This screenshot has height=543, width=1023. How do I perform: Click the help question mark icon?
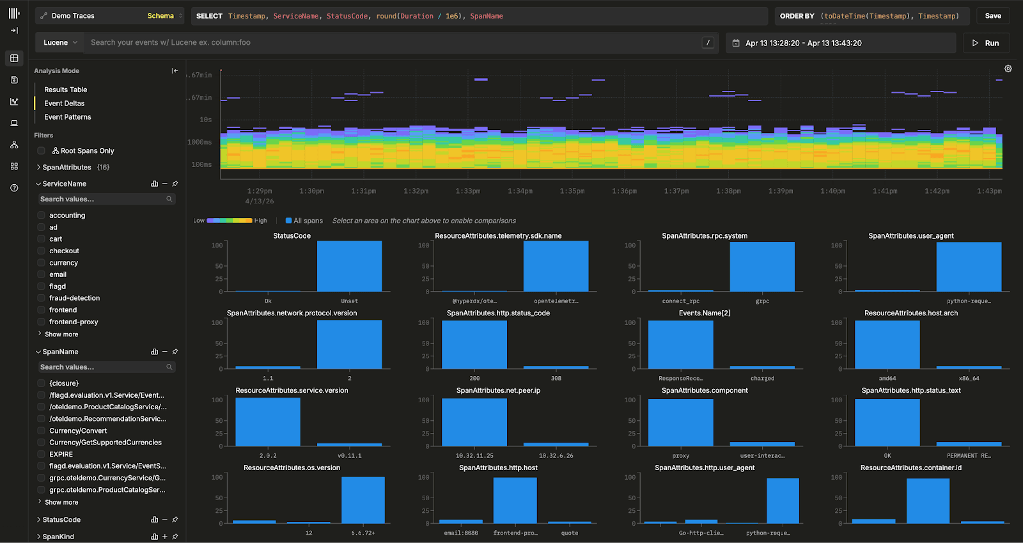click(14, 188)
